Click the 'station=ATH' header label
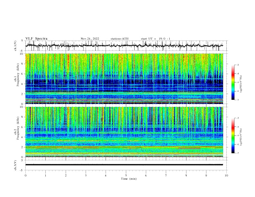The height and width of the screenshot is (197, 255). click(x=119, y=39)
